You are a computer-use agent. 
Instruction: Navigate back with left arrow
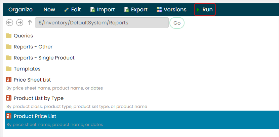10,23
